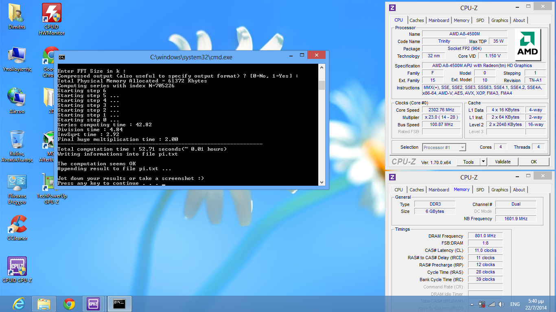Open Internet Explorer in the taskbar
The height and width of the screenshot is (312, 556).
click(18, 303)
